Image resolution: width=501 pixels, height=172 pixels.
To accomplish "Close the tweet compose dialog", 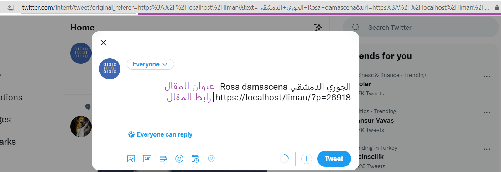I will pos(103,43).
